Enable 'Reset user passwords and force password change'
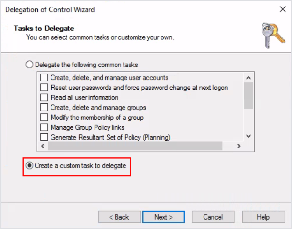This screenshot has height=229, width=292. pyautogui.click(x=44, y=88)
